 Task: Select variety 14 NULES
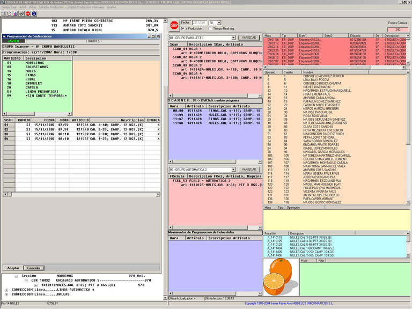pyautogui.click(x=37, y=71)
